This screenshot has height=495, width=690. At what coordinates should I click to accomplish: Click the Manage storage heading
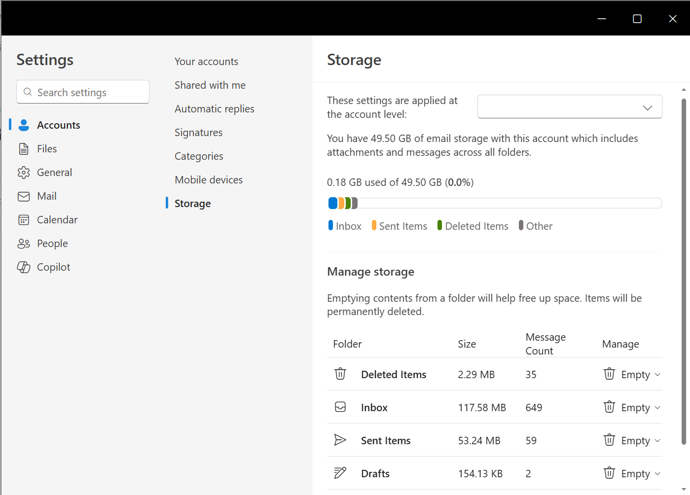pos(370,272)
